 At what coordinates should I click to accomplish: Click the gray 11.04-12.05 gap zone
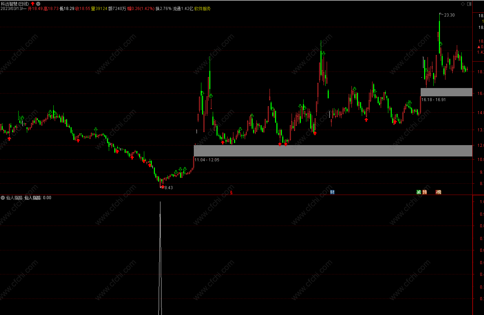tap(333, 151)
